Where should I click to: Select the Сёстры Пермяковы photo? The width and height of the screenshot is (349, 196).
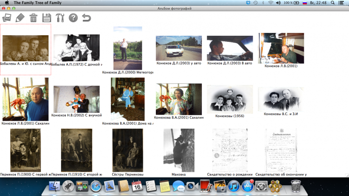128,150
